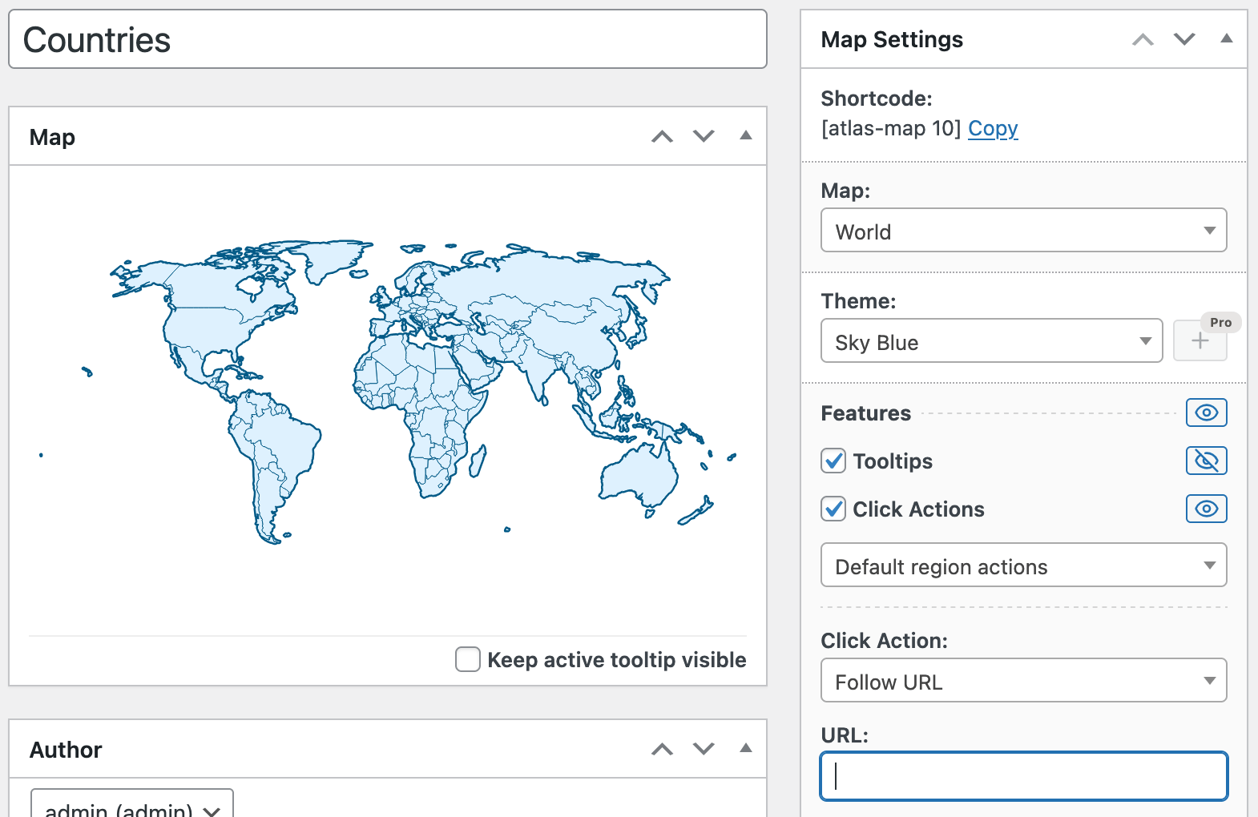Toggle the Tooltips crossed-eye visibility icon
The width and height of the screenshot is (1258, 817).
[1206, 461]
